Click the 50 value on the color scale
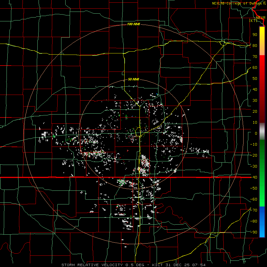Image resolution: width=267 pixels, height=267 pixels. point(255,79)
